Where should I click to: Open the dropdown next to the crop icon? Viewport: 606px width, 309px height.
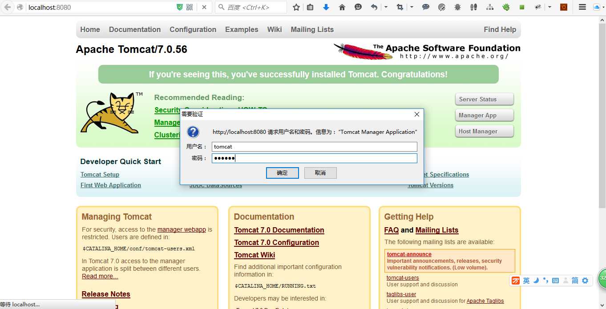[x=412, y=7]
